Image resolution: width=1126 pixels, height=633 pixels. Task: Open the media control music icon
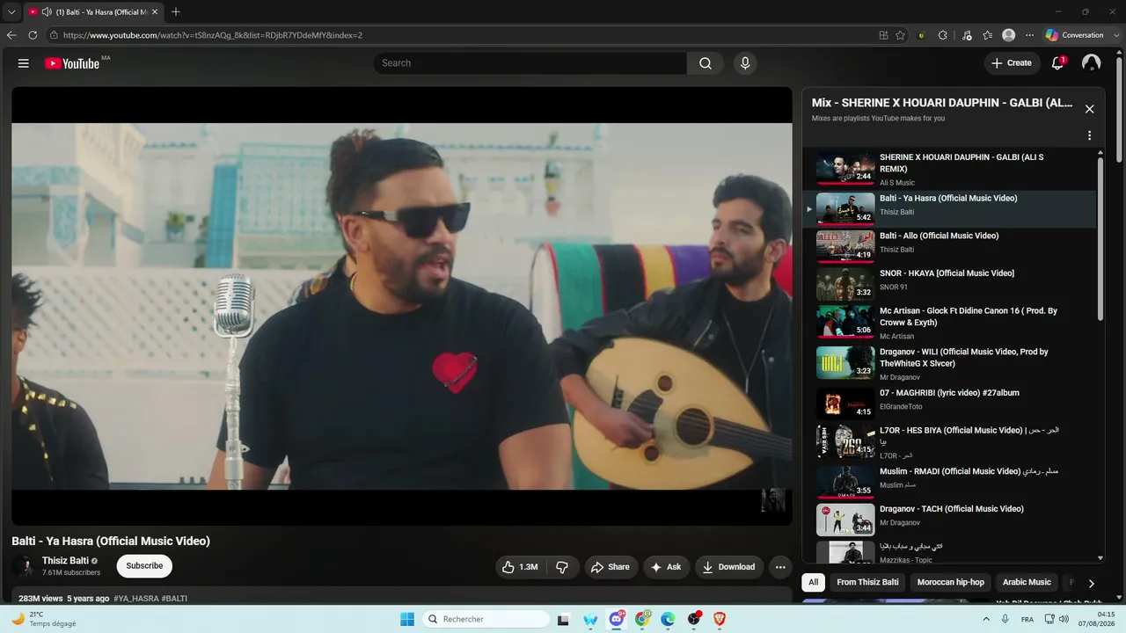point(967,35)
